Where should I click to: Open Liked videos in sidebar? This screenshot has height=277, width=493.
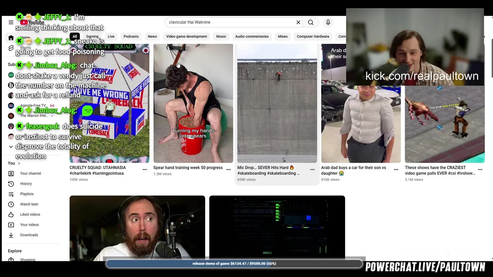point(30,215)
